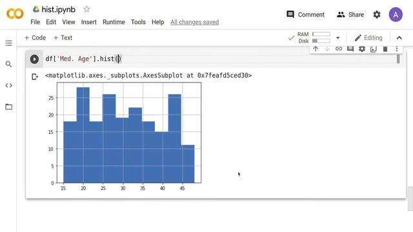Clear the cell output icon
The width and height of the screenshot is (413, 232).
[35, 77]
